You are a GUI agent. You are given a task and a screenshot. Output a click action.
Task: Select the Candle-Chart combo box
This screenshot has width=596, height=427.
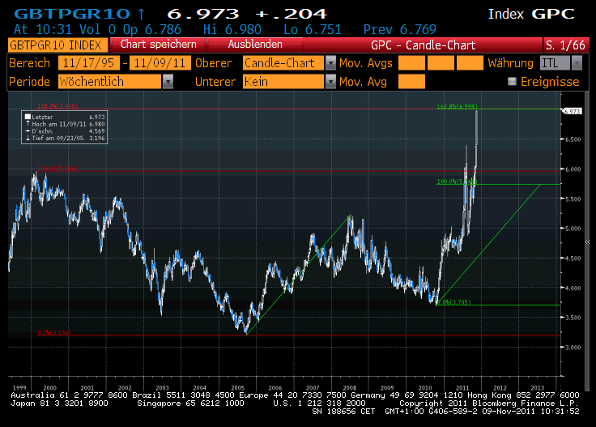(283, 63)
